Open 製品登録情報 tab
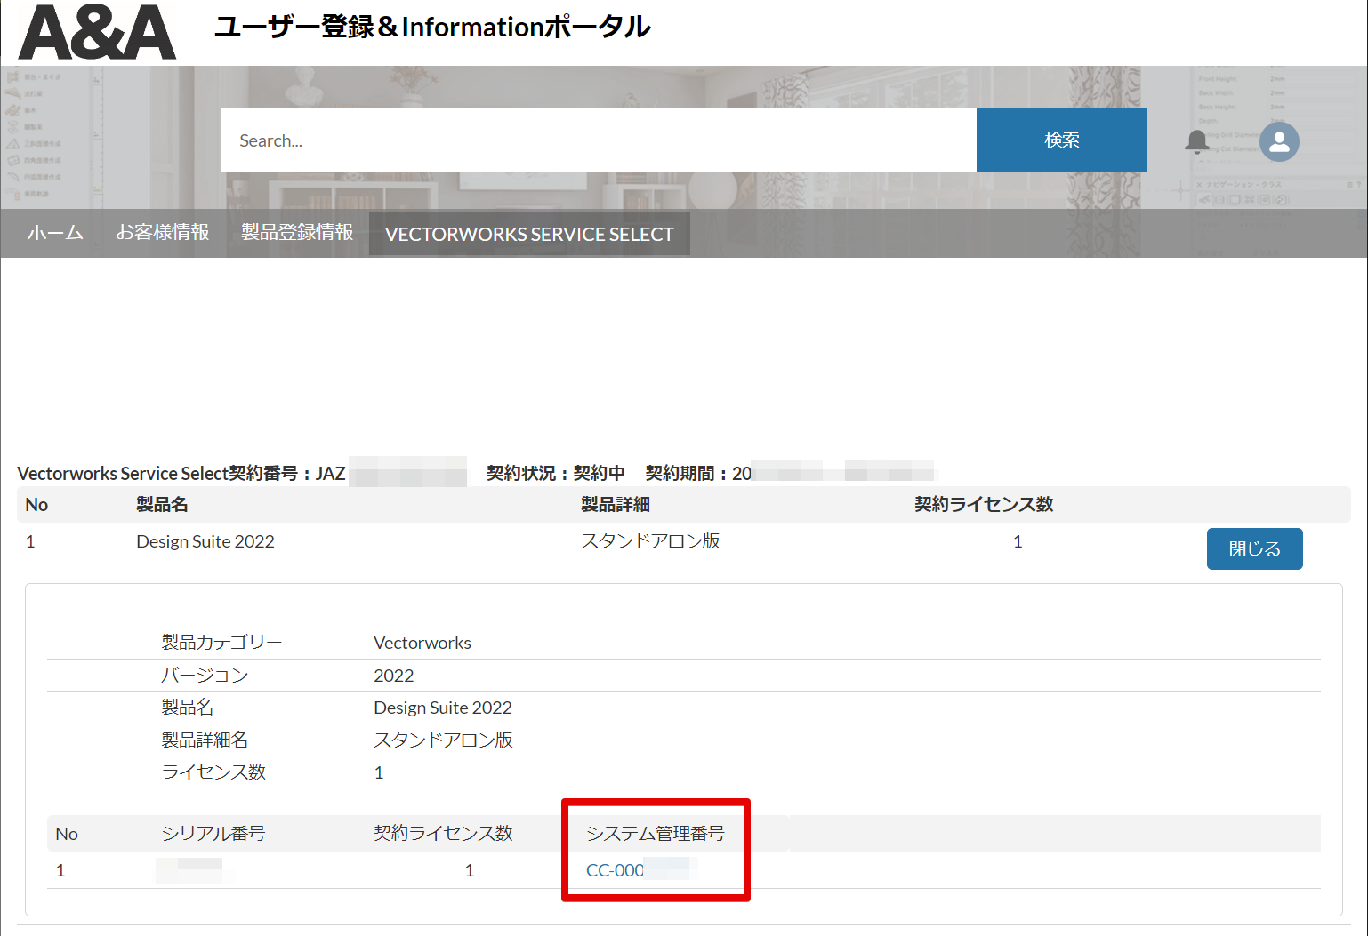 [x=297, y=232]
